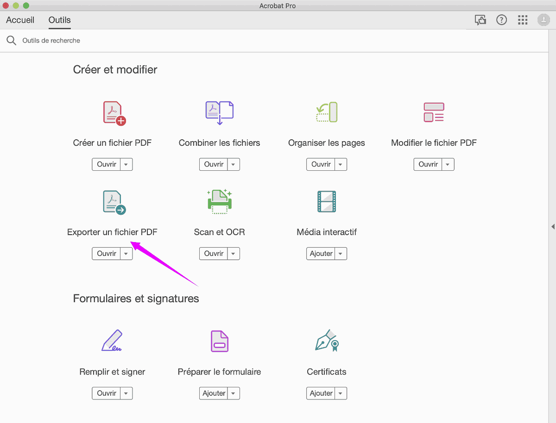Expand dropdown arrow under Préparer le formulaire
The image size is (556, 423).
point(234,393)
